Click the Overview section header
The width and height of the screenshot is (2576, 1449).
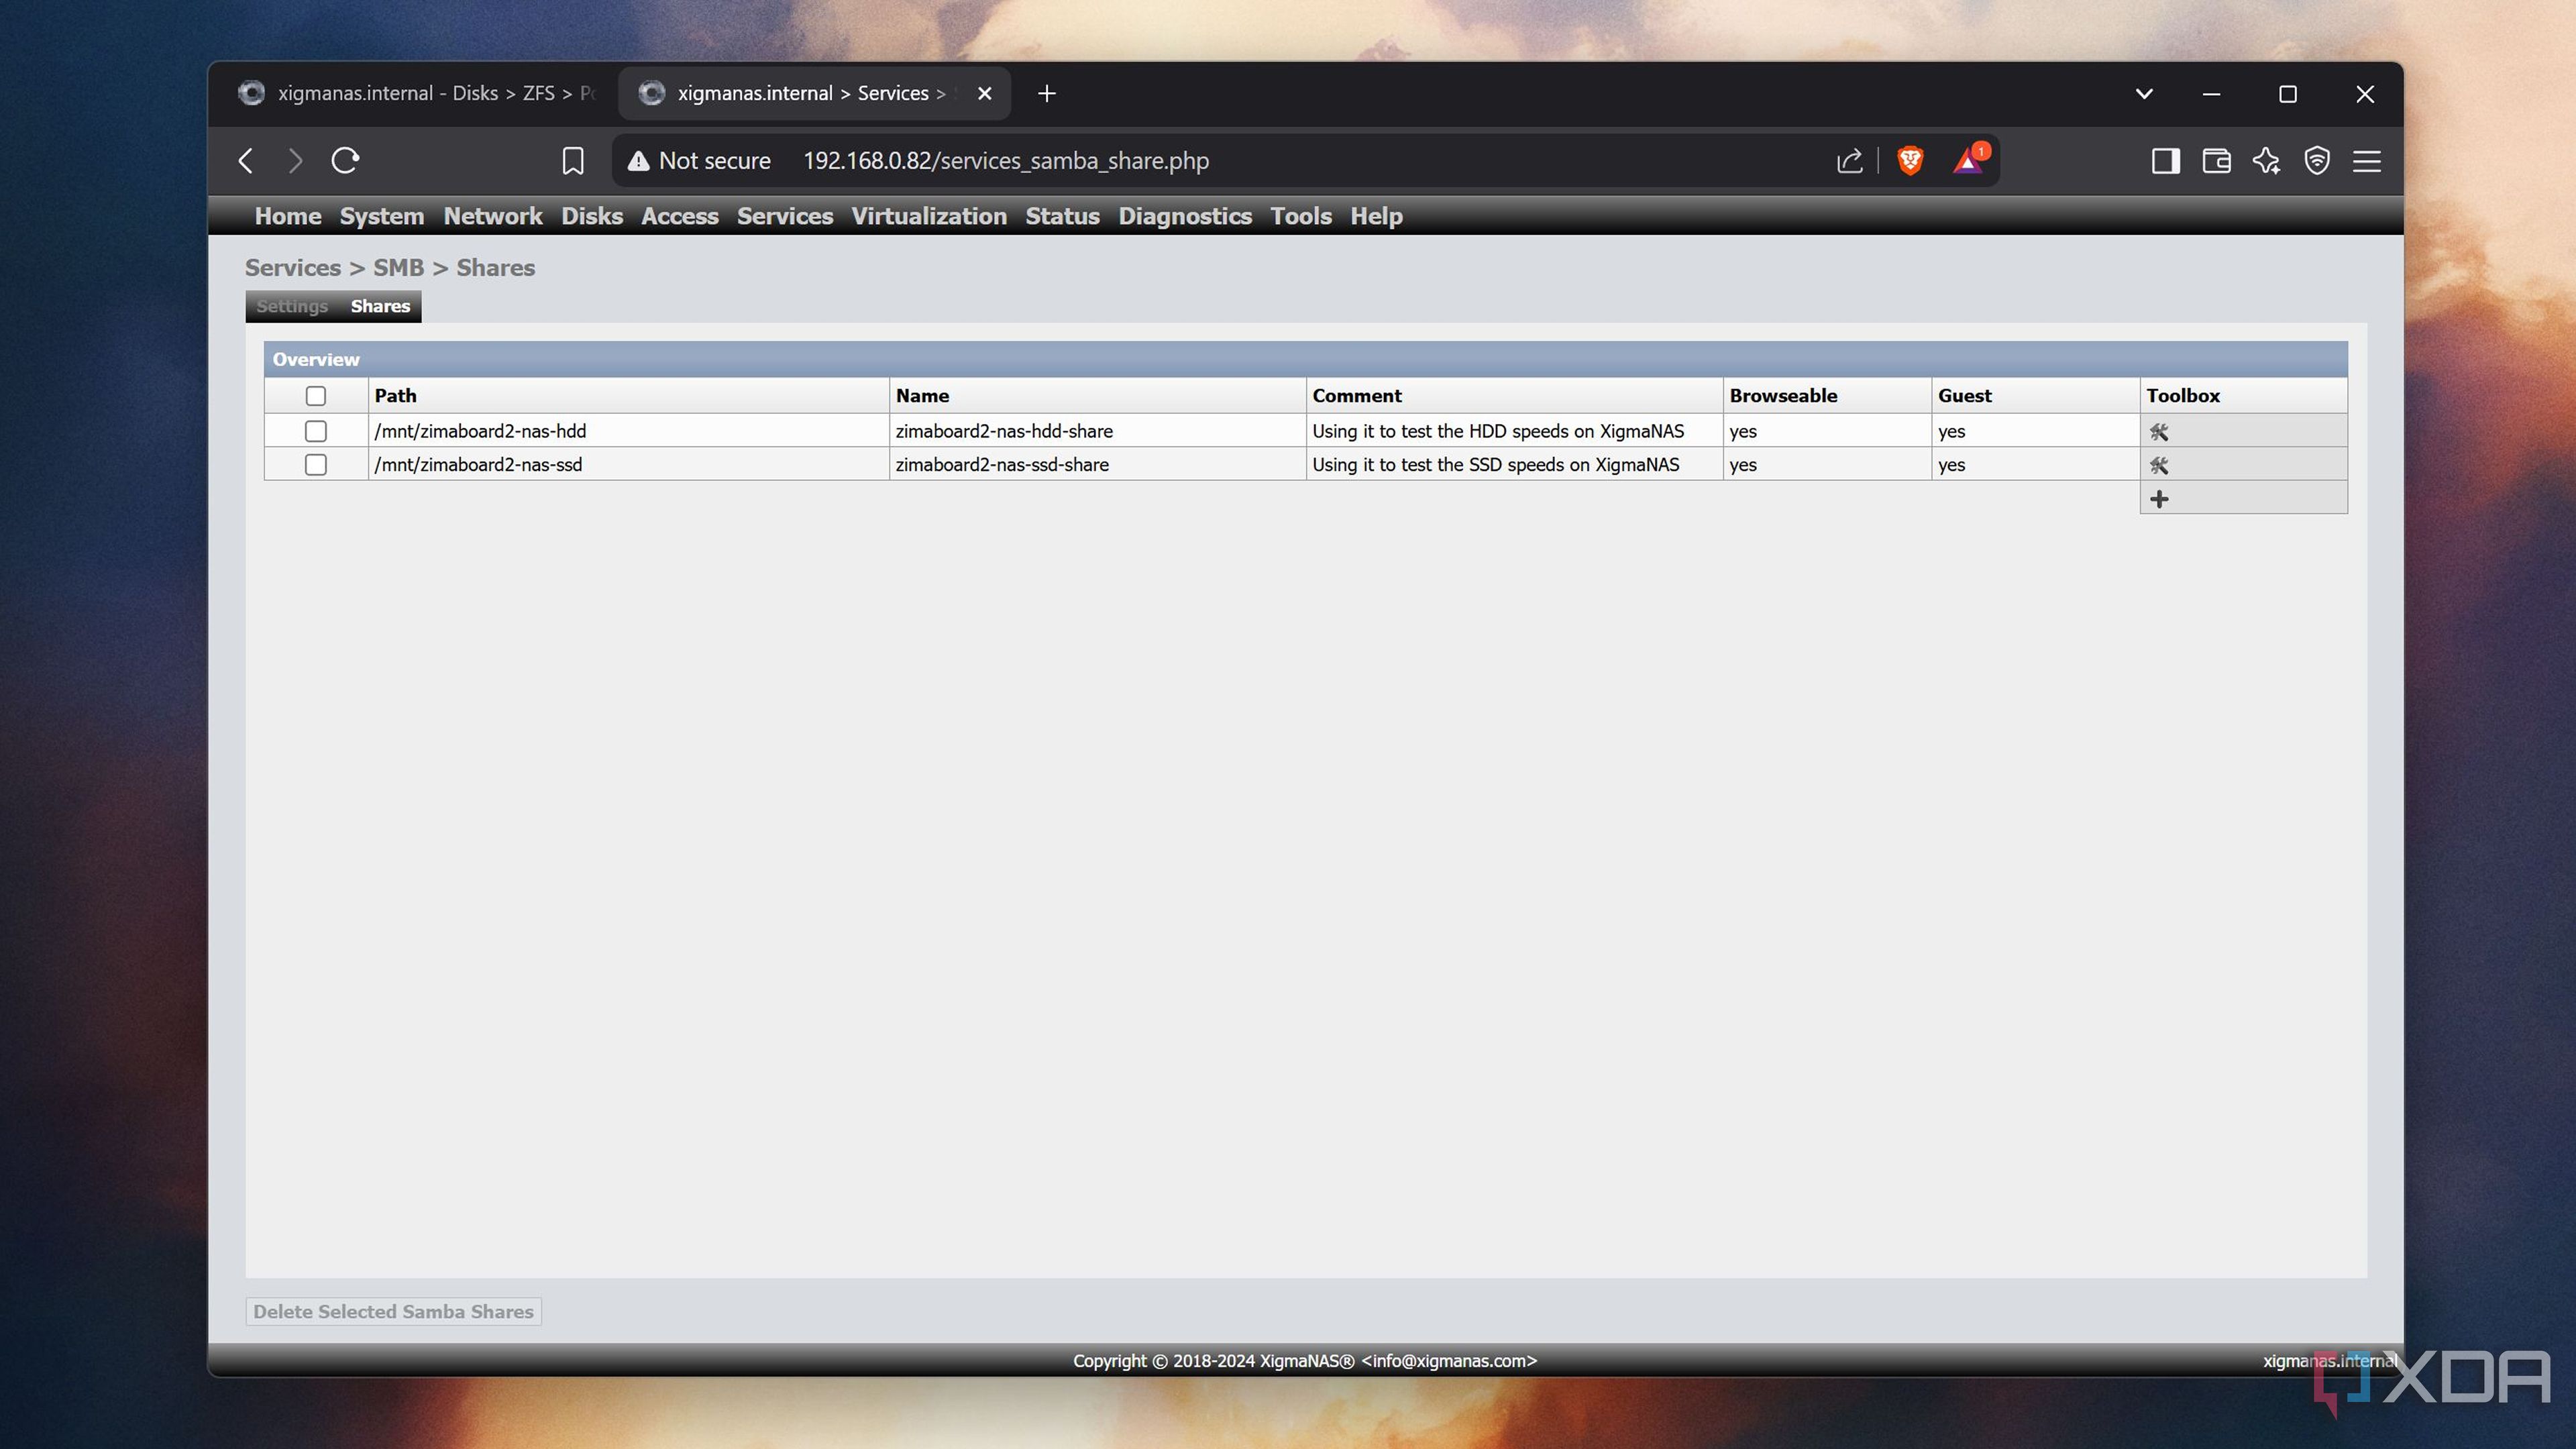coord(1305,359)
